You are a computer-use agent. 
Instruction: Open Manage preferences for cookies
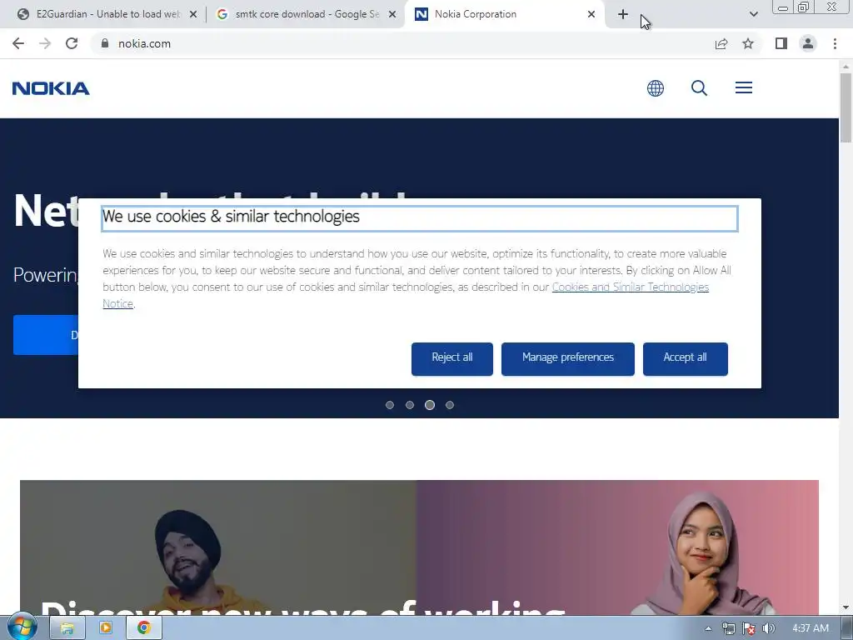coord(568,358)
